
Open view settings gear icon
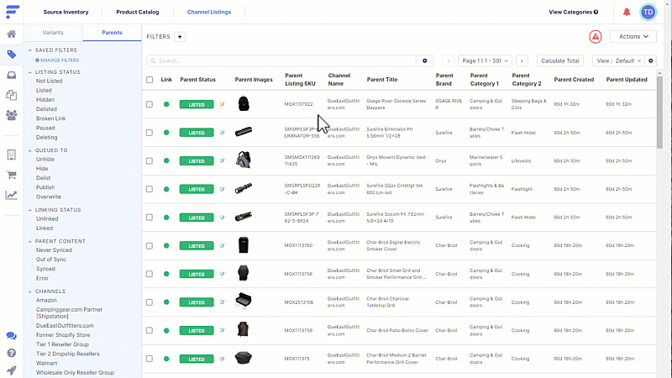tap(650, 60)
